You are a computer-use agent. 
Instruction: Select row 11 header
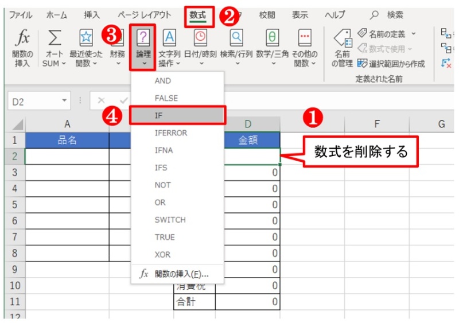pos(15,301)
